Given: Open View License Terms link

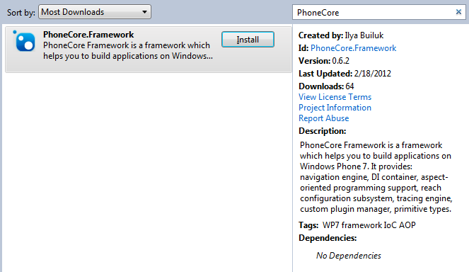Looking at the screenshot, I should tap(335, 97).
